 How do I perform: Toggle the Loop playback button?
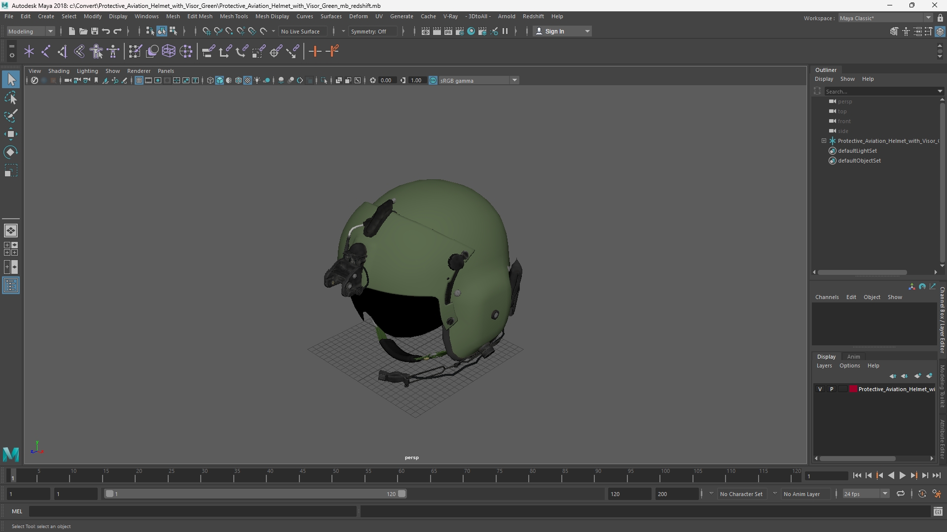click(901, 494)
